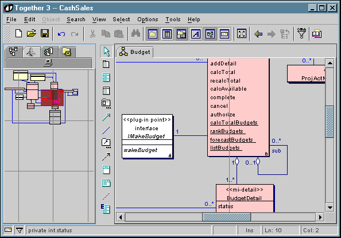Open the filter funnel toolbar icon
Image resolution: width=341 pixels, height=238 pixels.
click(x=301, y=33)
